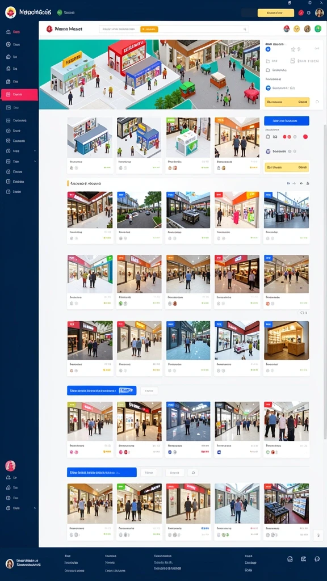The image size is (327, 581).
Task: Open the isometric blue shop thumbnail
Action: 90,137
